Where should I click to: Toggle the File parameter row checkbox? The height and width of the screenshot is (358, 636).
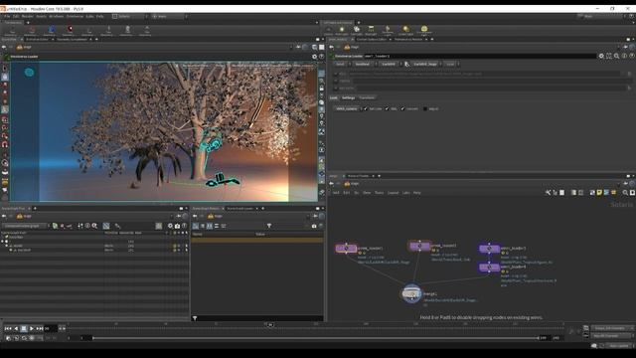[336, 74]
